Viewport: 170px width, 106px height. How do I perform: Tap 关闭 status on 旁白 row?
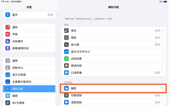157,31
